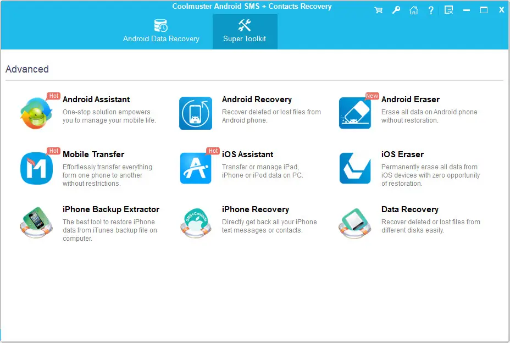
Task: Open the iPhone Backup Extractor title link
Action: (x=111, y=209)
